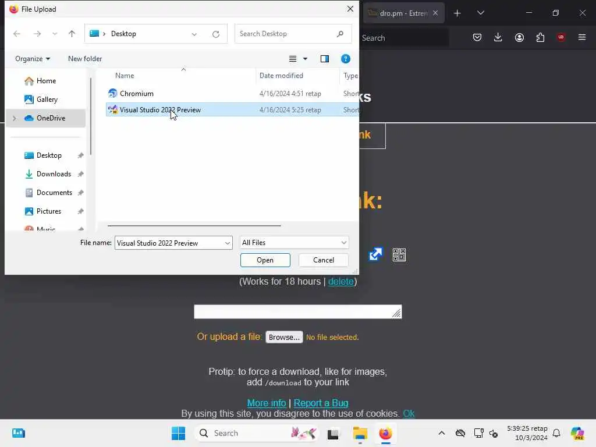Open recent locations chevron next to forward arrow
This screenshot has height=447, width=596.
point(55,34)
